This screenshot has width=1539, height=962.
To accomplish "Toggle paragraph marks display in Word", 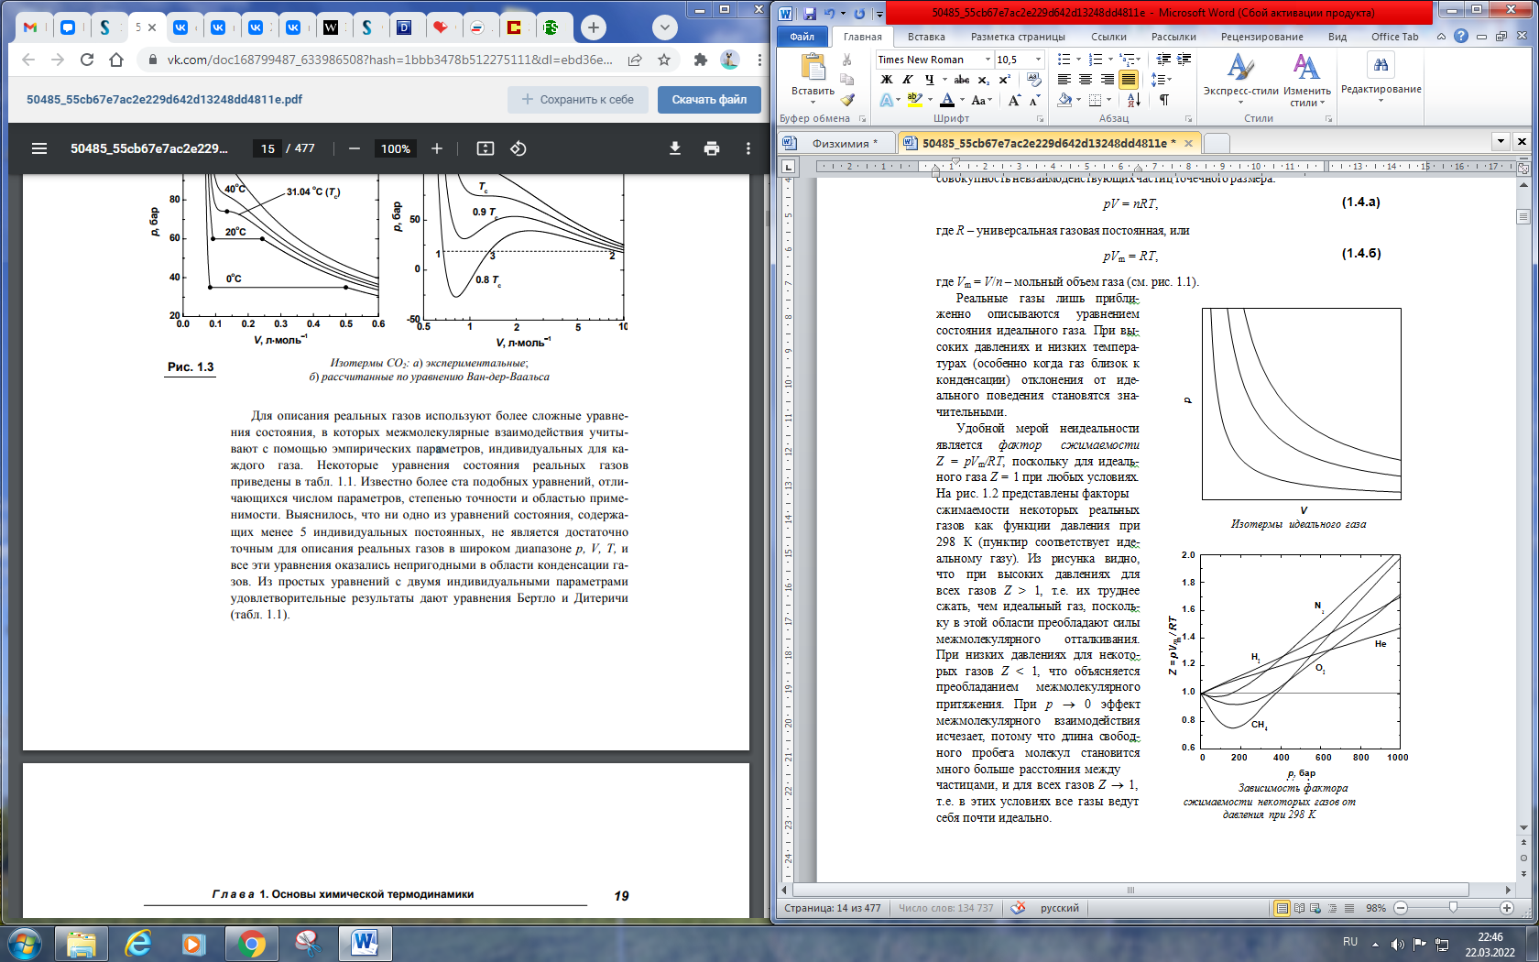I will 1163,100.
